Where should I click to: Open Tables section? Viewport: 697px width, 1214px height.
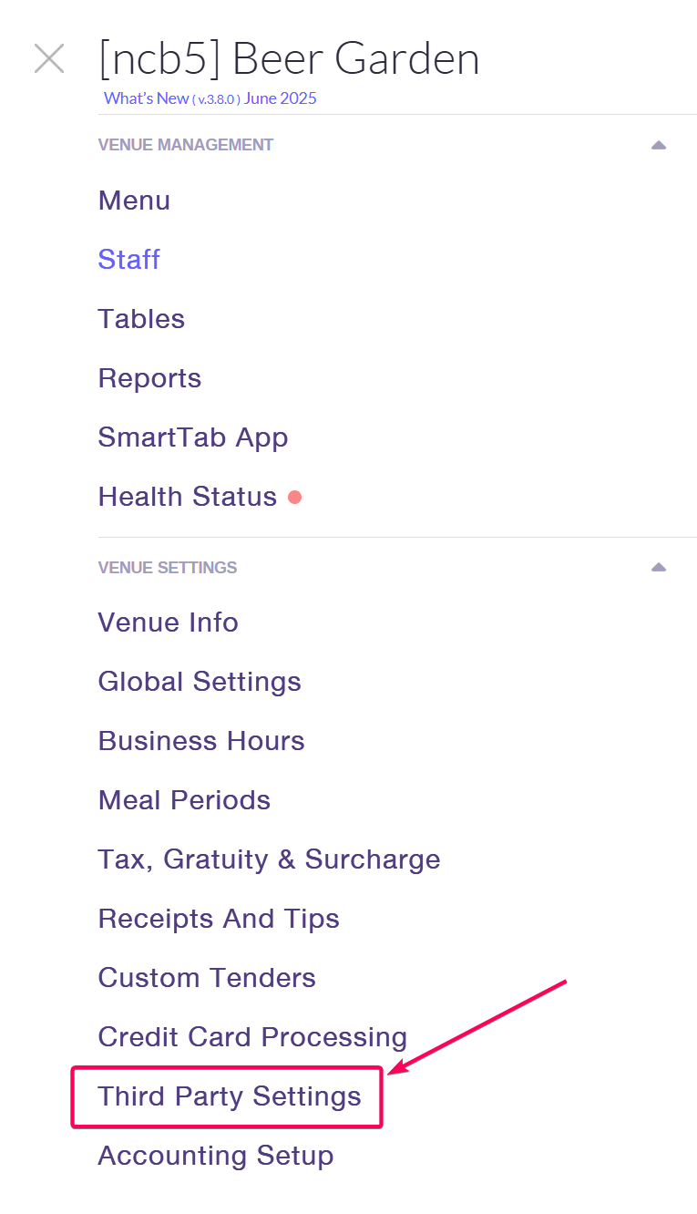tap(141, 319)
